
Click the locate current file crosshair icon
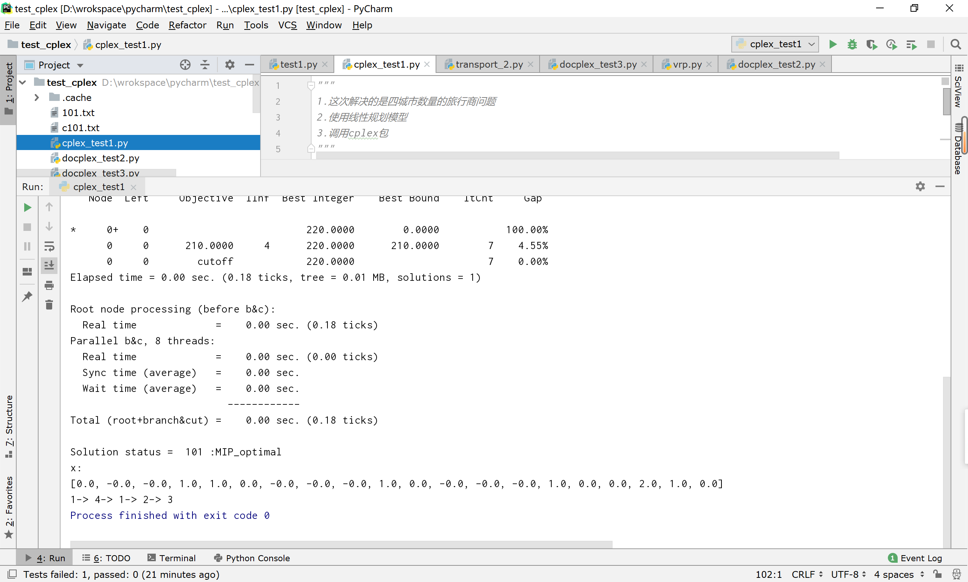185,65
